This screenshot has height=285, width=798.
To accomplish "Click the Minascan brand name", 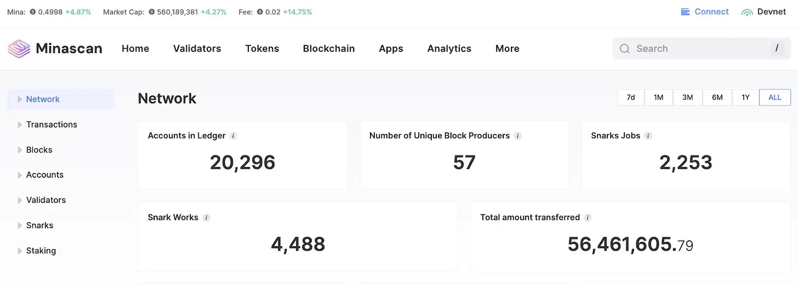I will (69, 49).
